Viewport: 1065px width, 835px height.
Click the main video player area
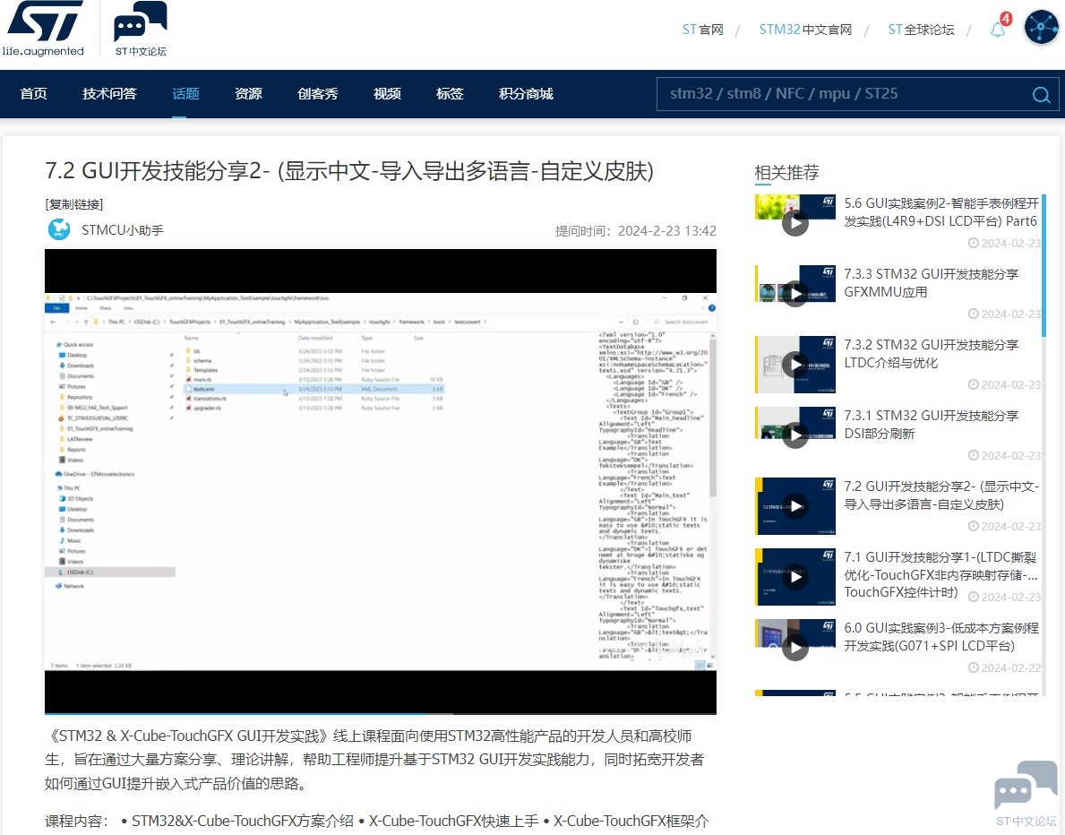point(381,480)
